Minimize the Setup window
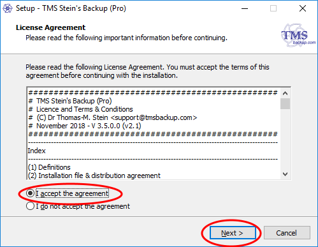The width and height of the screenshot is (318, 247). pos(245,8)
